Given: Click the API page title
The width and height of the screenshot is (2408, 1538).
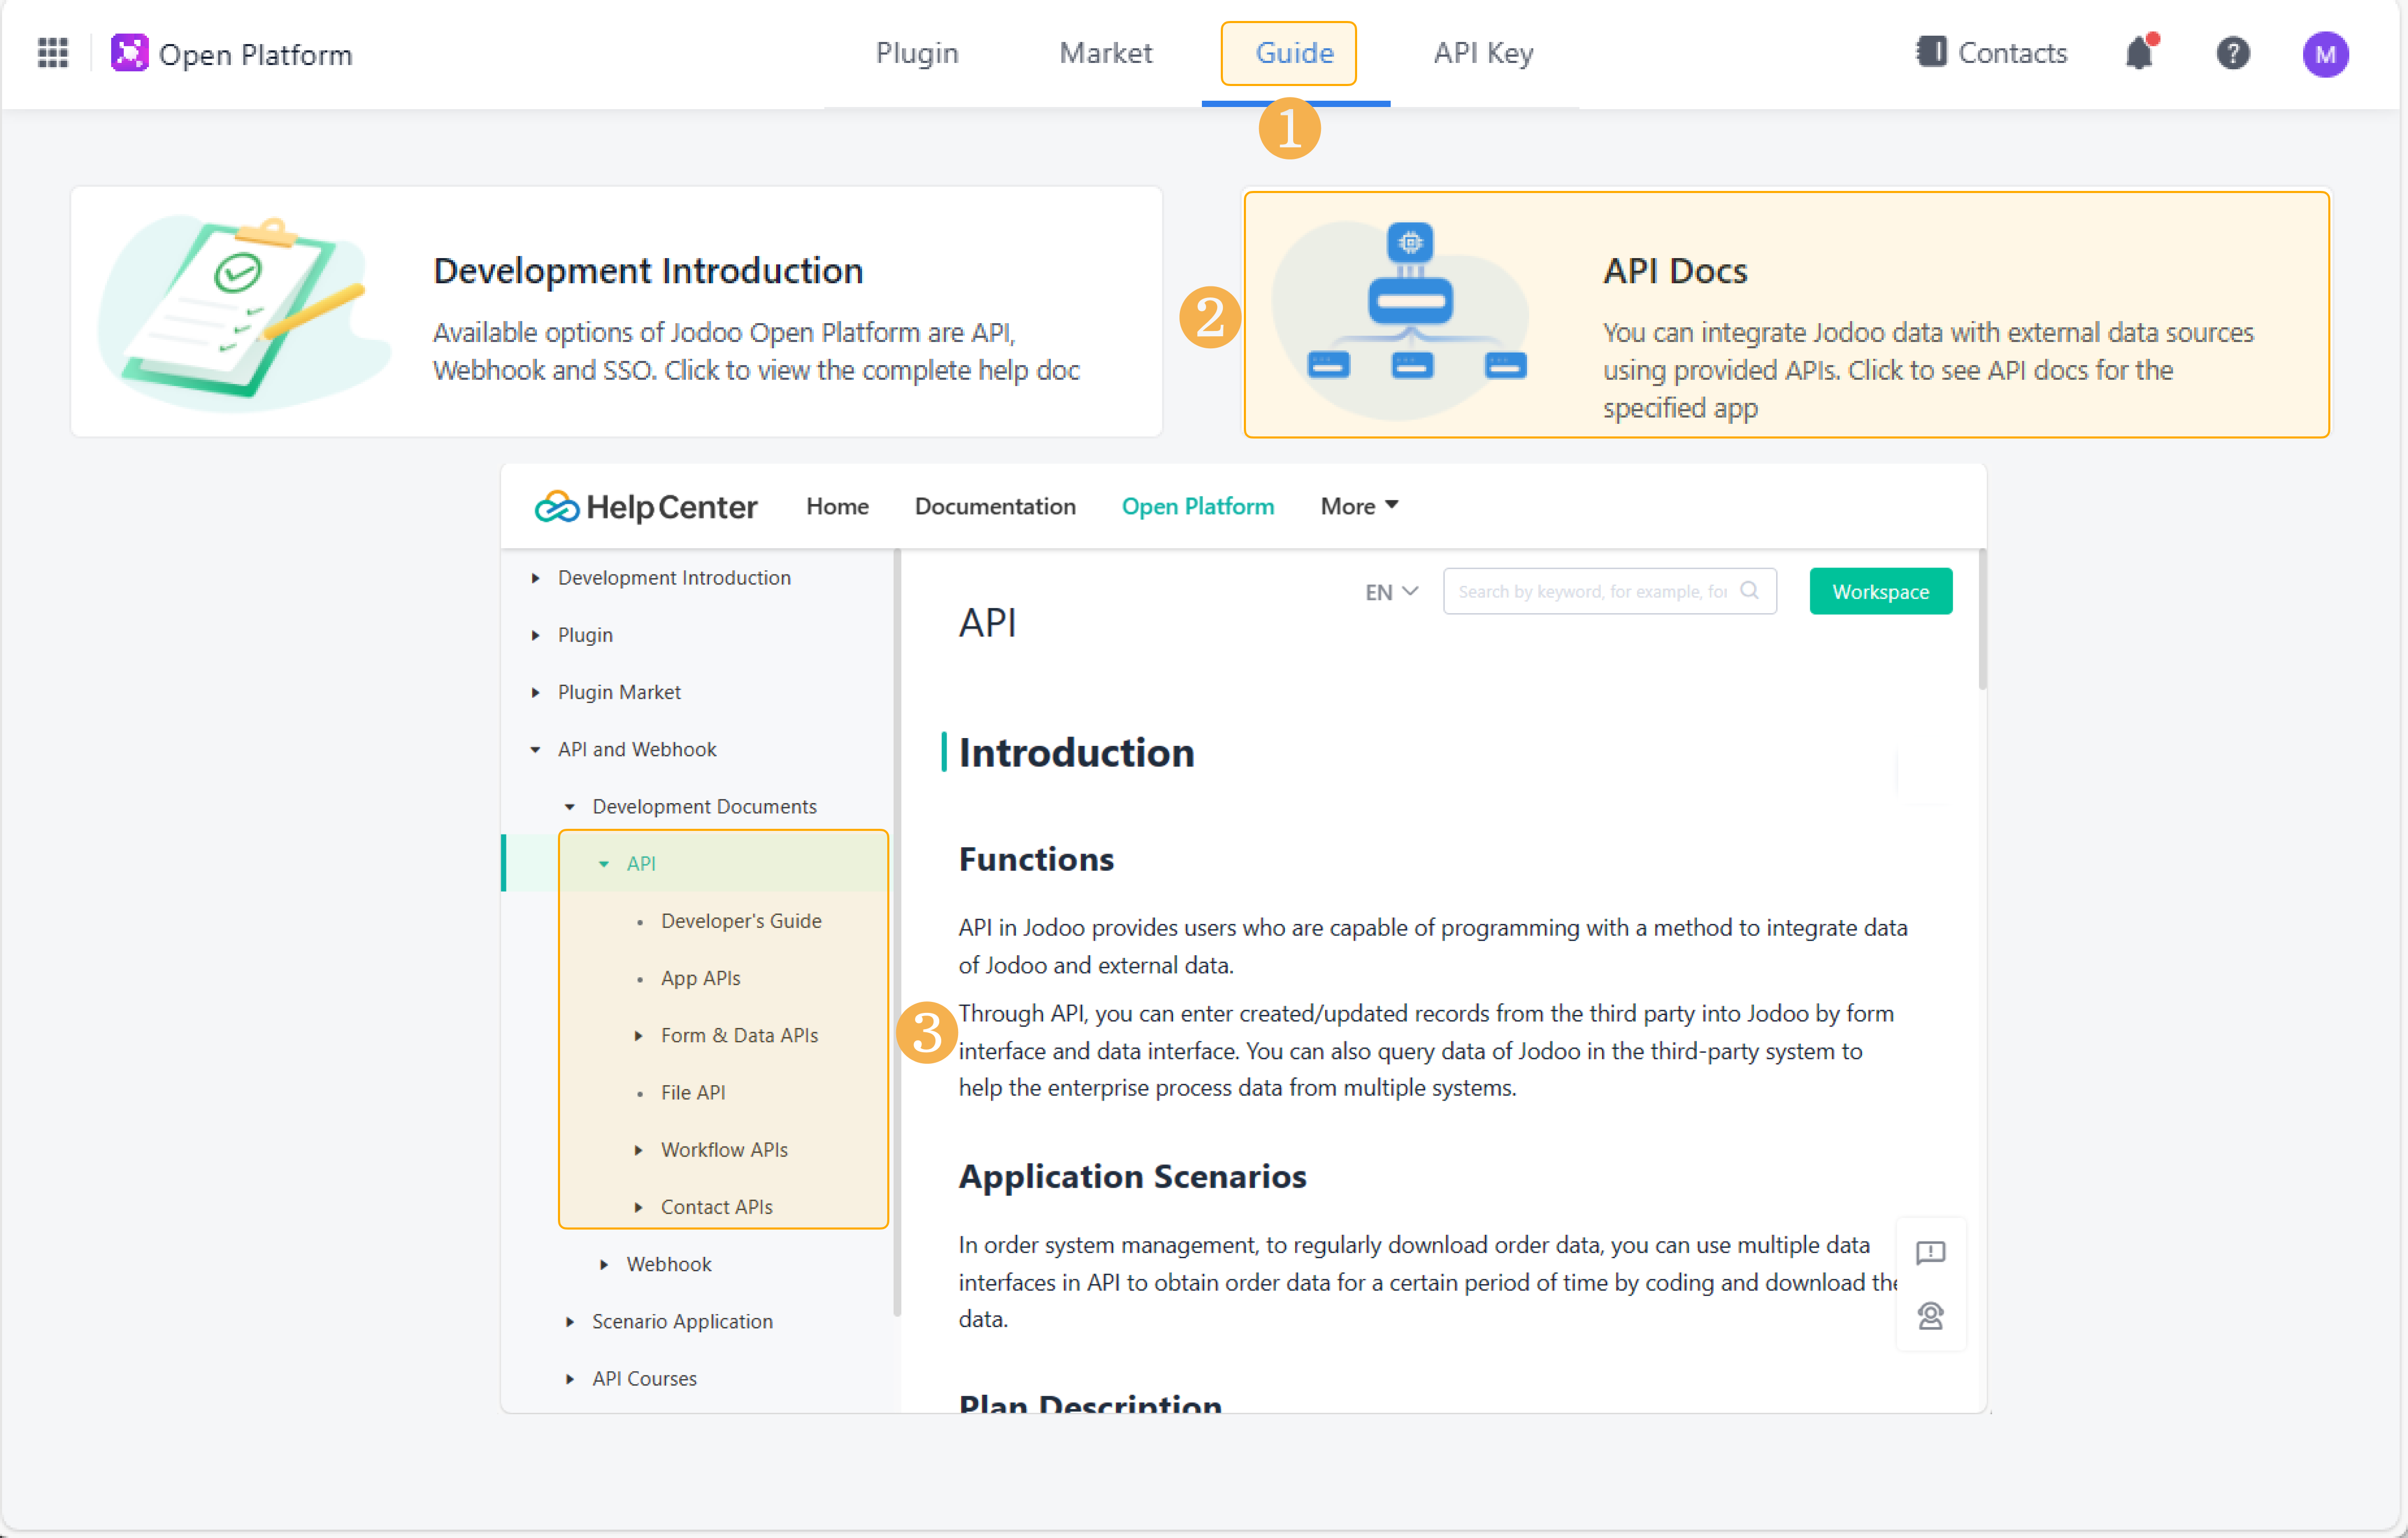Looking at the screenshot, I should click(987, 622).
